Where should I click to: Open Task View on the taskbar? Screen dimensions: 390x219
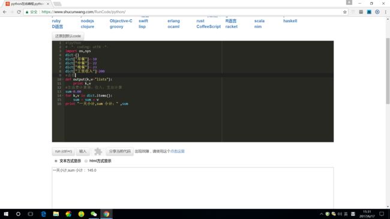click(x=31, y=214)
